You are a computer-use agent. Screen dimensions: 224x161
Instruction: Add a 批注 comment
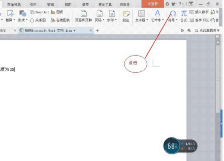tap(126, 16)
